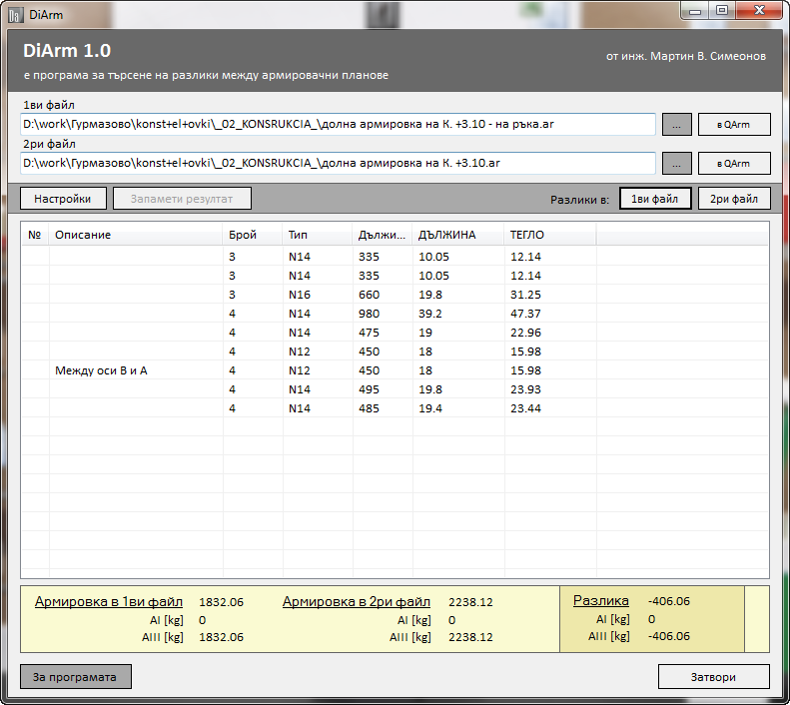Open За програмата about dialog
Image resolution: width=790 pixels, height=705 pixels.
point(75,677)
